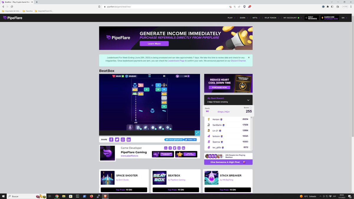Add a heart using the green plus
Image resolution: width=354 pixels, height=199 pixels.
[x=123, y=76]
